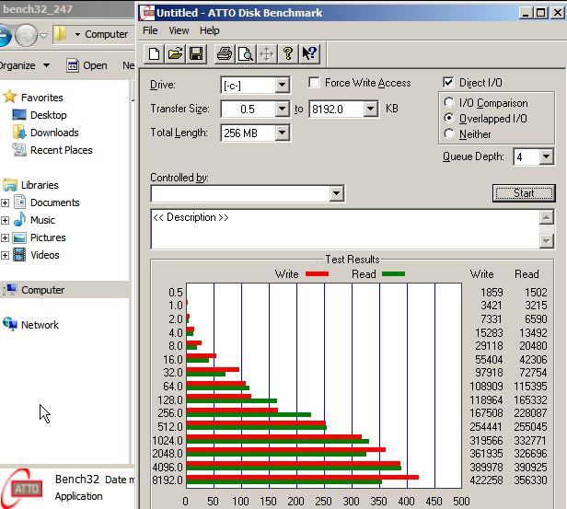Click the Computer breadcrumb in address bar
Image resolution: width=567 pixels, height=509 pixels.
pyautogui.click(x=107, y=34)
